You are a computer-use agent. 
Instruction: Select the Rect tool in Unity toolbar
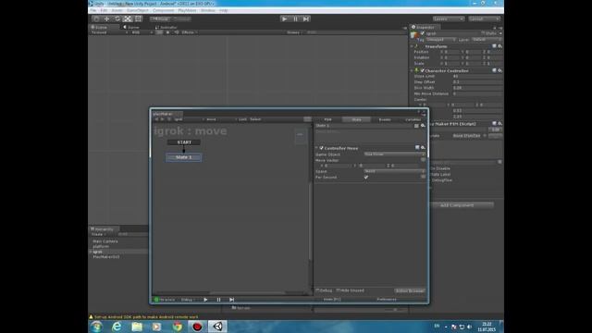138,18
